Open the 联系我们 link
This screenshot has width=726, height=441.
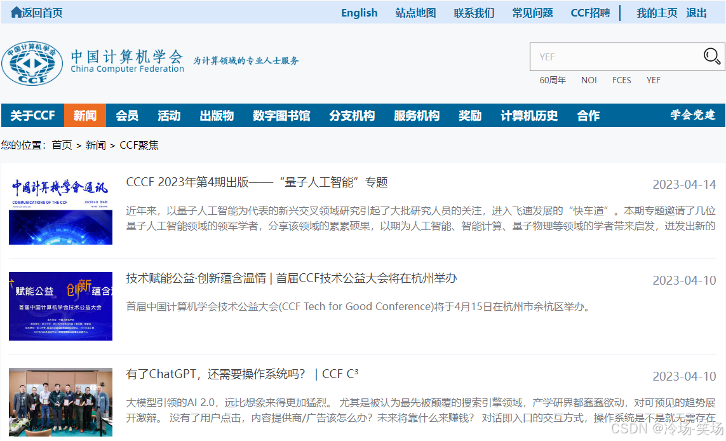point(474,13)
